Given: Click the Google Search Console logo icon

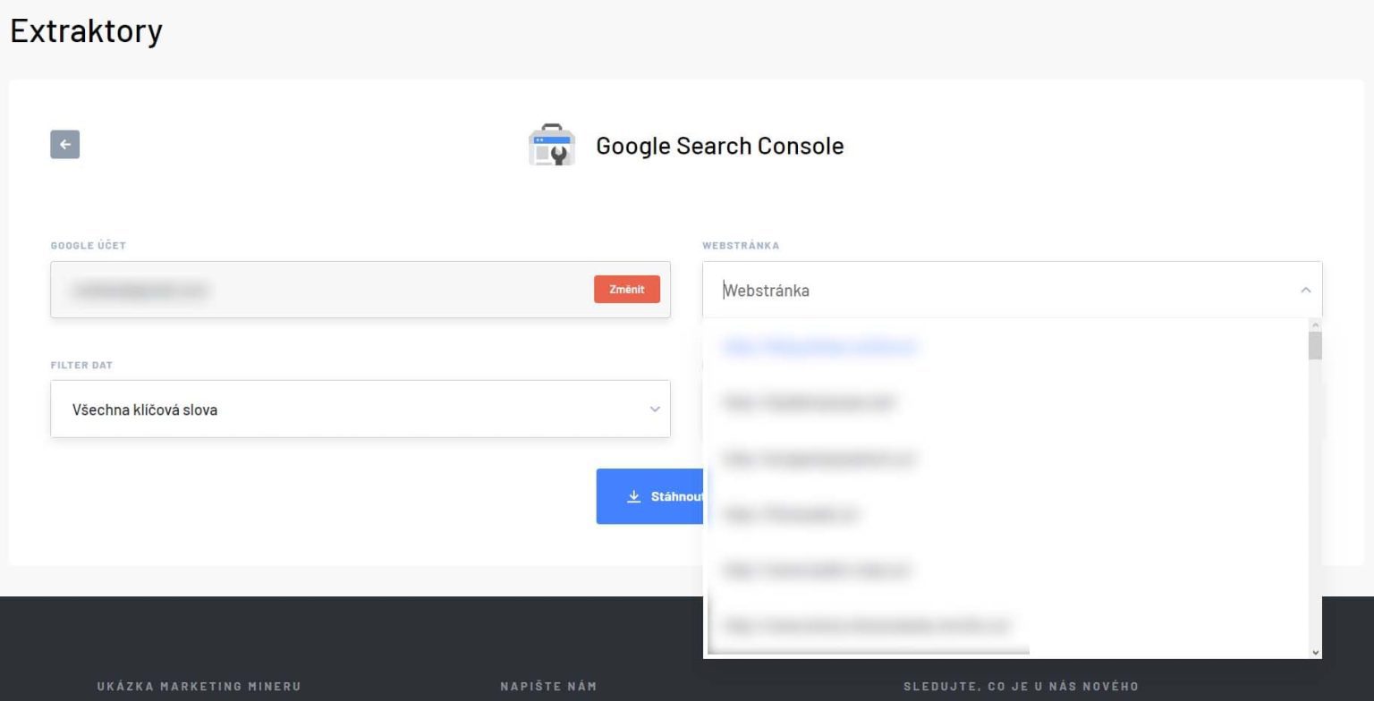Looking at the screenshot, I should [x=551, y=146].
